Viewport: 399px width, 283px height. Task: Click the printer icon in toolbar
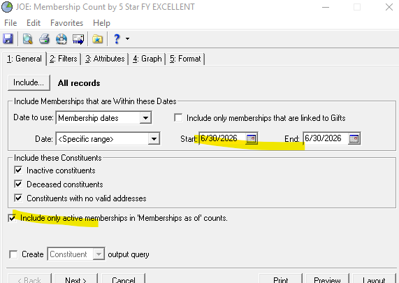point(44,39)
